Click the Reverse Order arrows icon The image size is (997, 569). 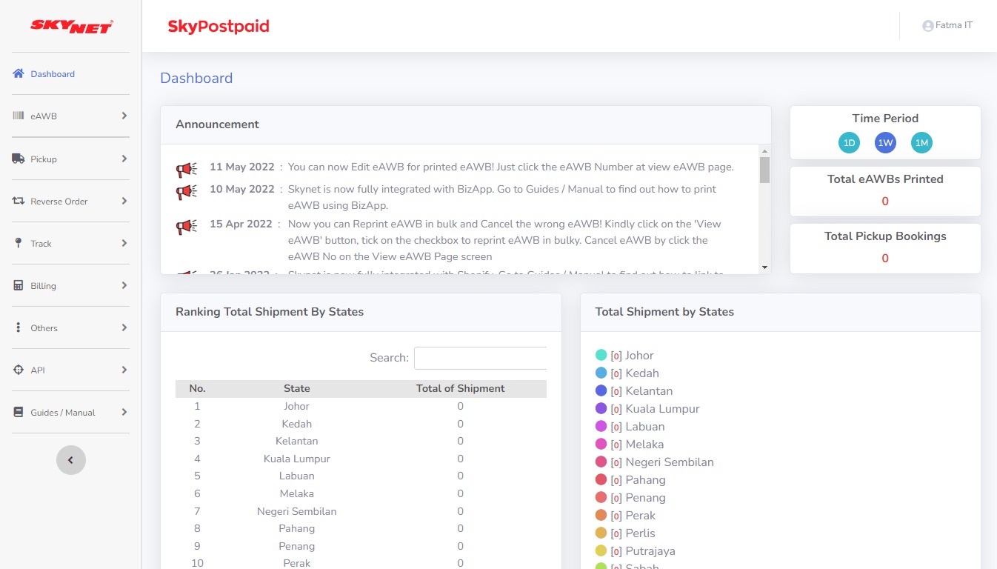[x=19, y=201]
